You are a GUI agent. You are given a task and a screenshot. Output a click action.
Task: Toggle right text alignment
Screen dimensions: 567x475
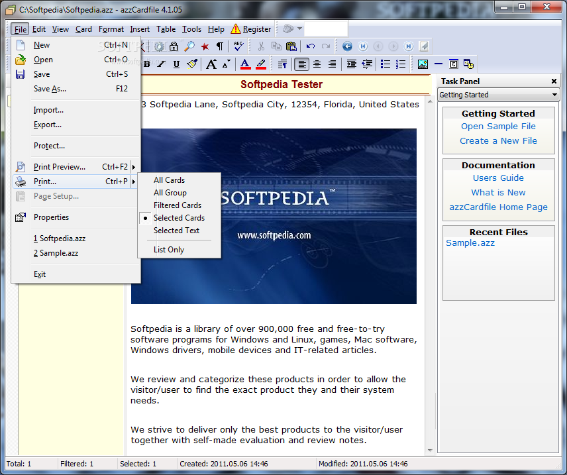(x=332, y=64)
